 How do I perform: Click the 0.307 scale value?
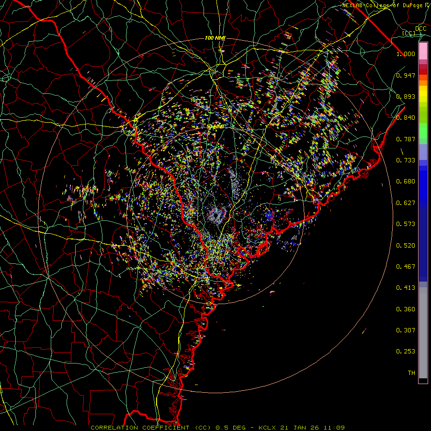point(406,330)
